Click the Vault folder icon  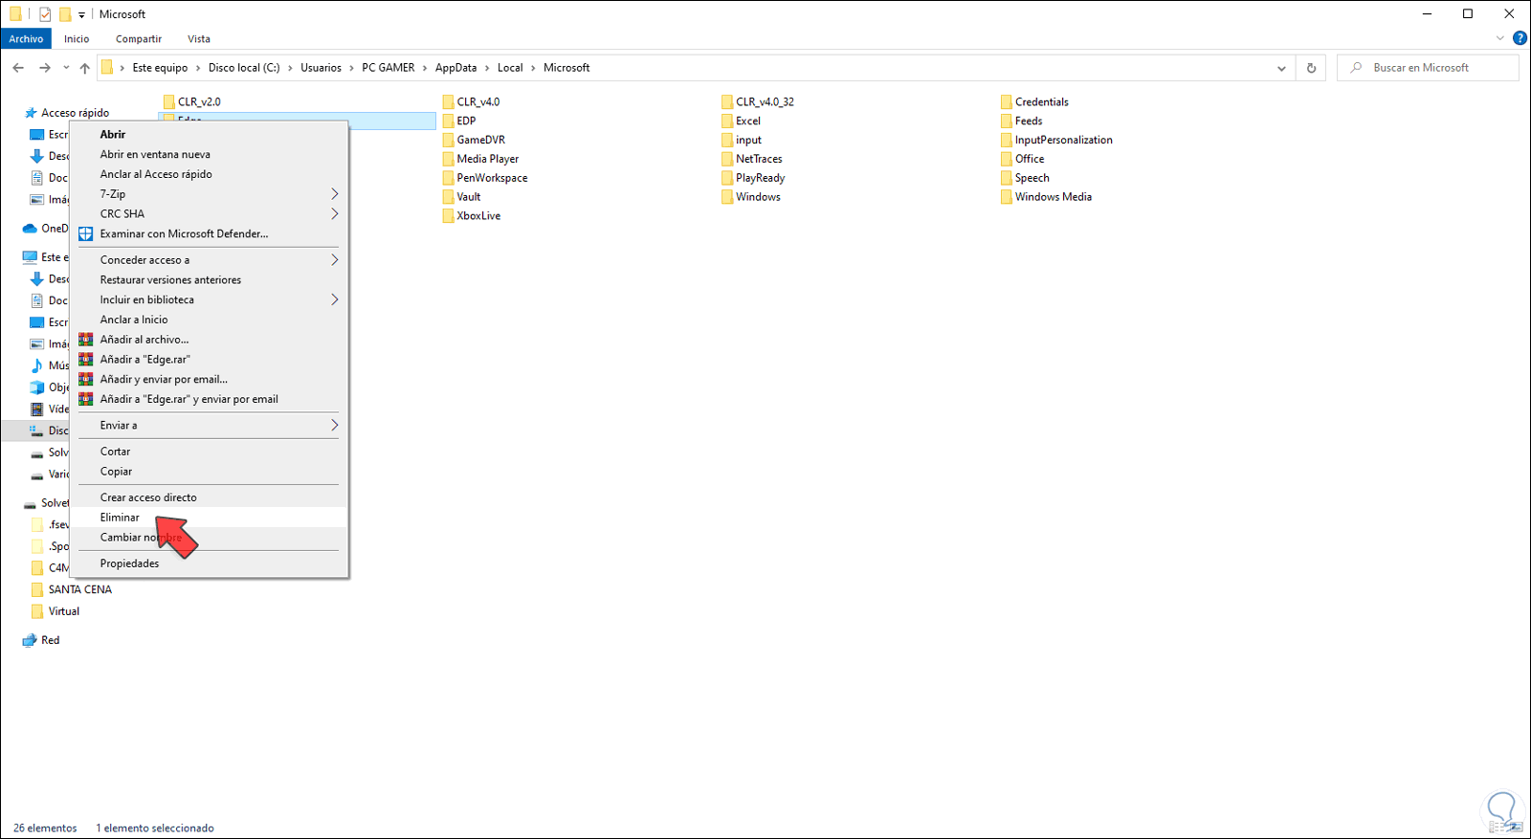(x=449, y=197)
